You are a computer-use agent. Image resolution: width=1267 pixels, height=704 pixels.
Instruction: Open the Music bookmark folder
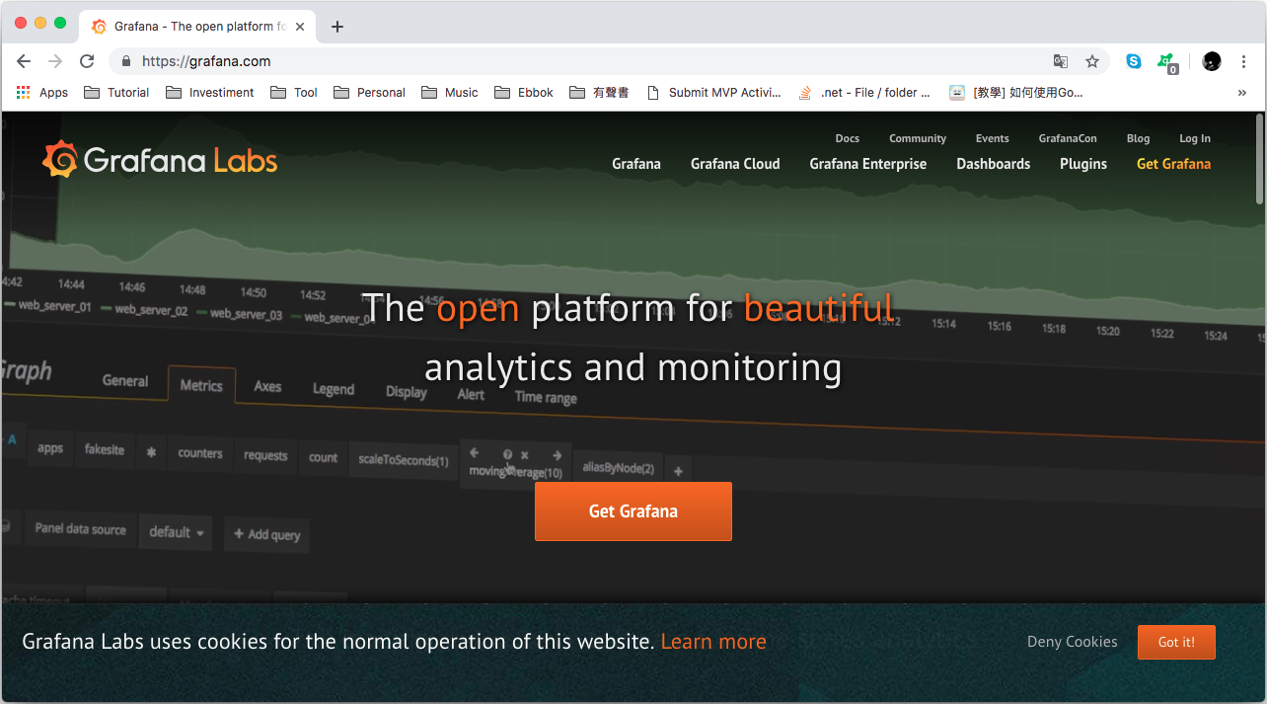450,93
